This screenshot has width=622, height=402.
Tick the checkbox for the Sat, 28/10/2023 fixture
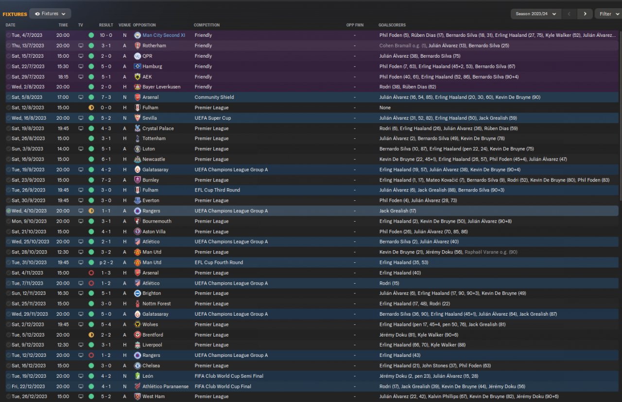point(8,252)
